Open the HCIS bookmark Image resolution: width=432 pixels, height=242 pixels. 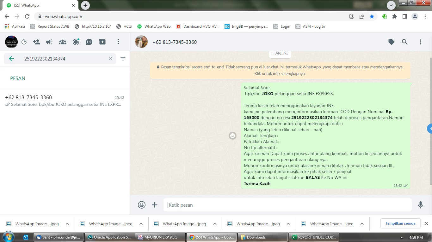click(124, 26)
